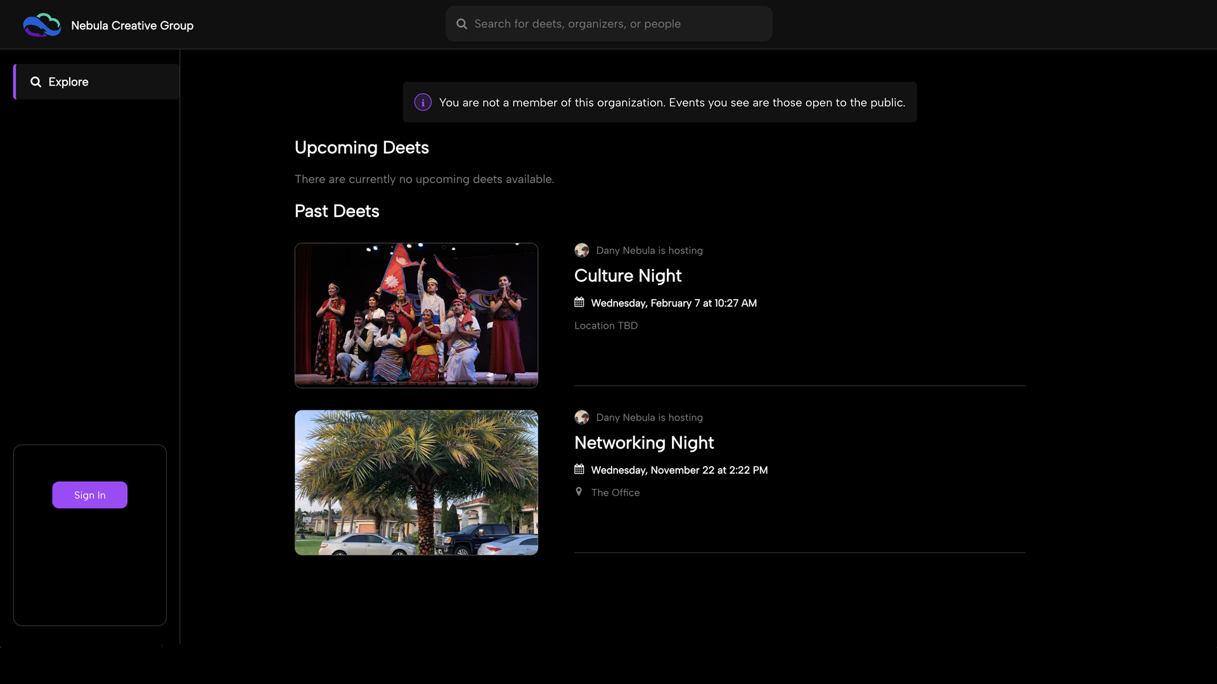Click the calendar icon for Networking Night date
Image resolution: width=1217 pixels, height=684 pixels.
pyautogui.click(x=579, y=469)
